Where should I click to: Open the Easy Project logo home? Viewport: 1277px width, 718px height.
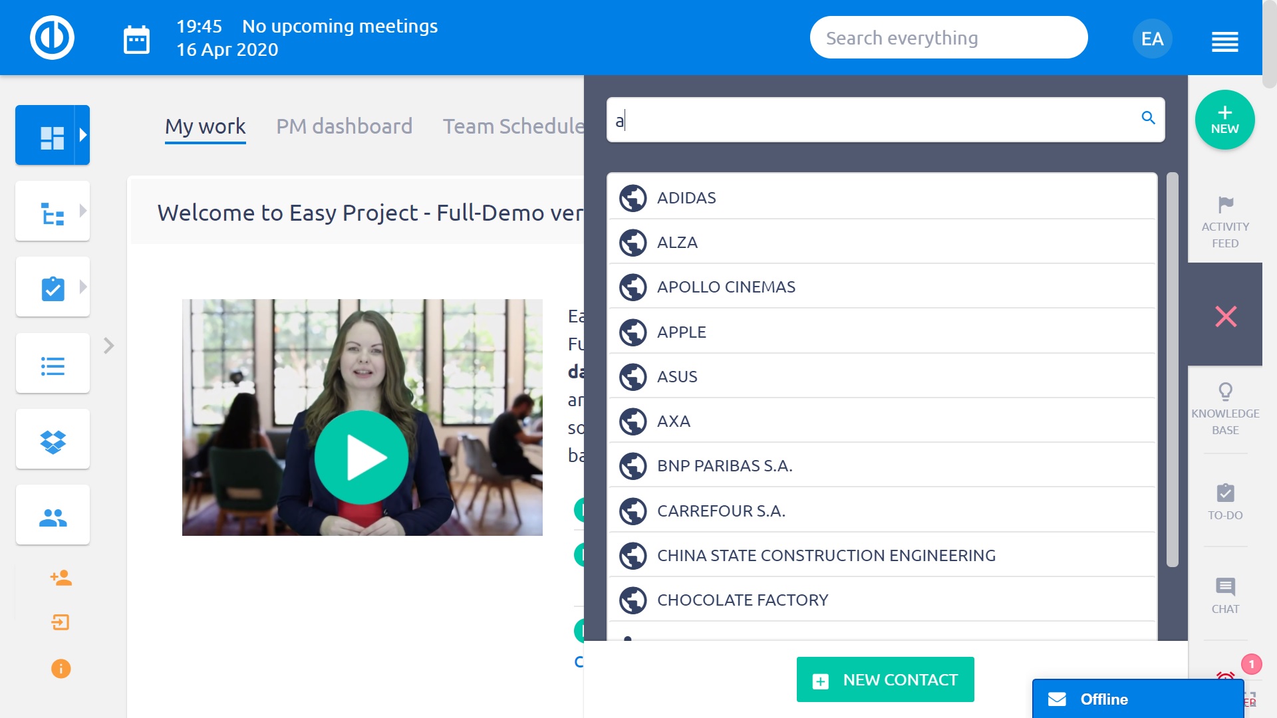click(52, 37)
